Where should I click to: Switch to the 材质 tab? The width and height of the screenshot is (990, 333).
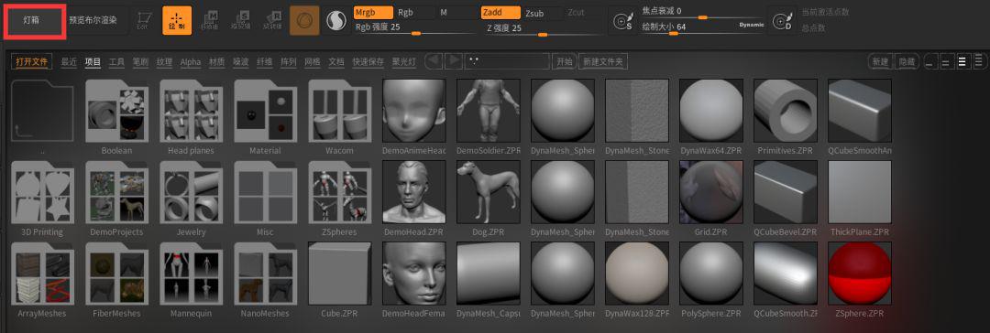tap(216, 62)
